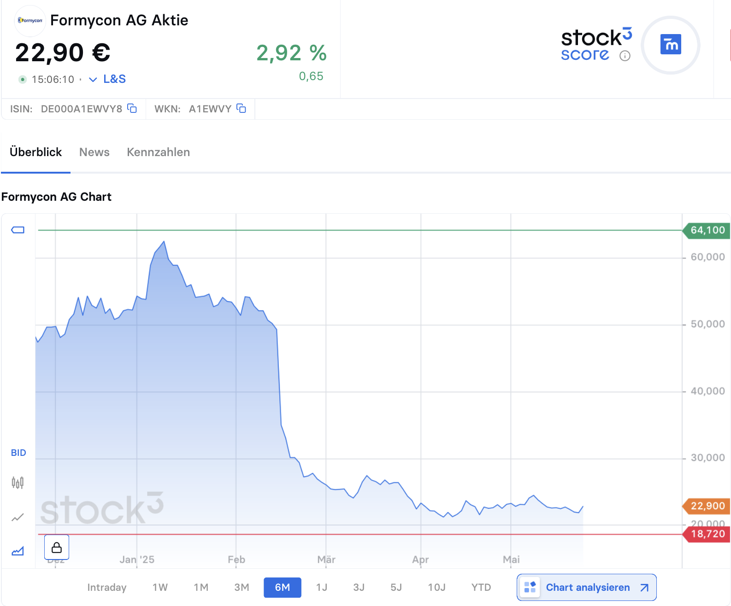Viewport: 731px width, 606px height.
Task: Open the News tab
Action: [94, 152]
